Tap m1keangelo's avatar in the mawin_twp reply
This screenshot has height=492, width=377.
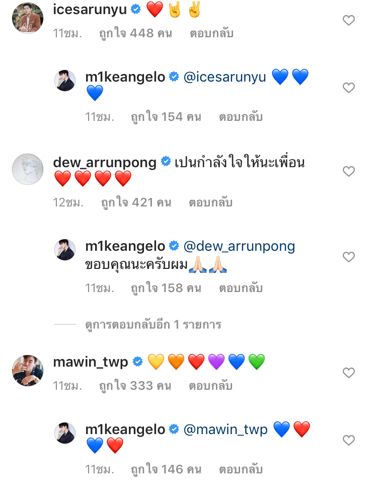coord(65,433)
